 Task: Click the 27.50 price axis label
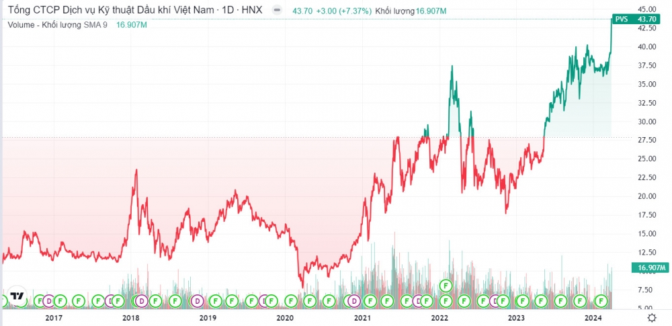coord(646,140)
